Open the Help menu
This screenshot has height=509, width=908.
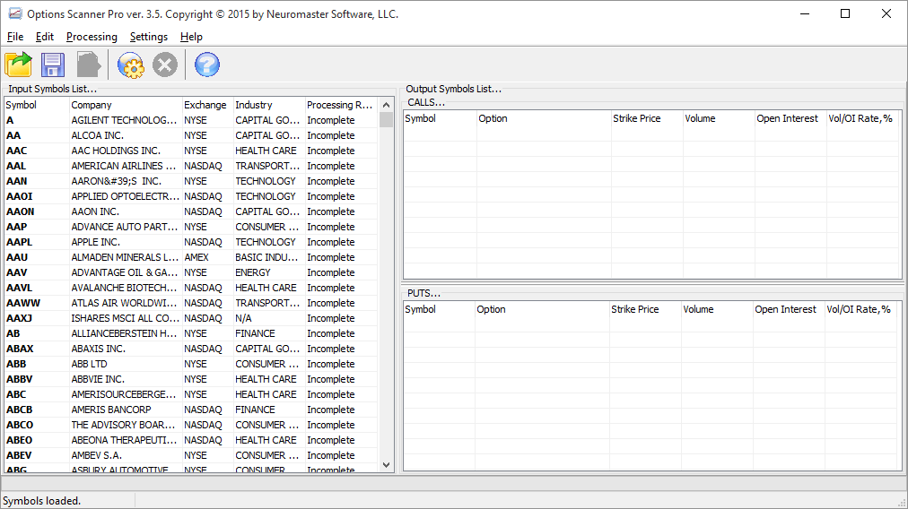(x=191, y=37)
